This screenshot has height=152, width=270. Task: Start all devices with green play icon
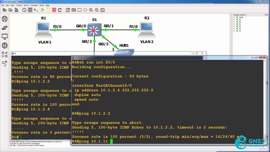point(43,10)
